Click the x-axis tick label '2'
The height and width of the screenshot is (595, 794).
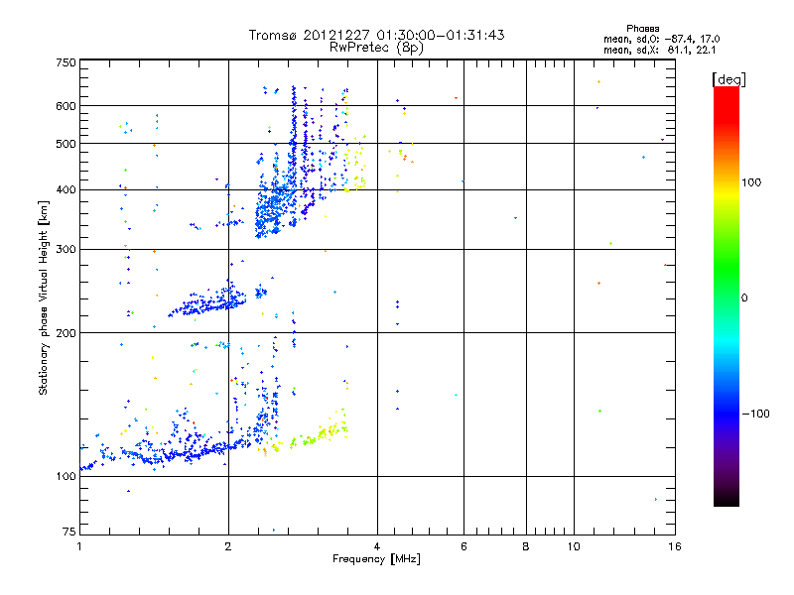click(228, 546)
